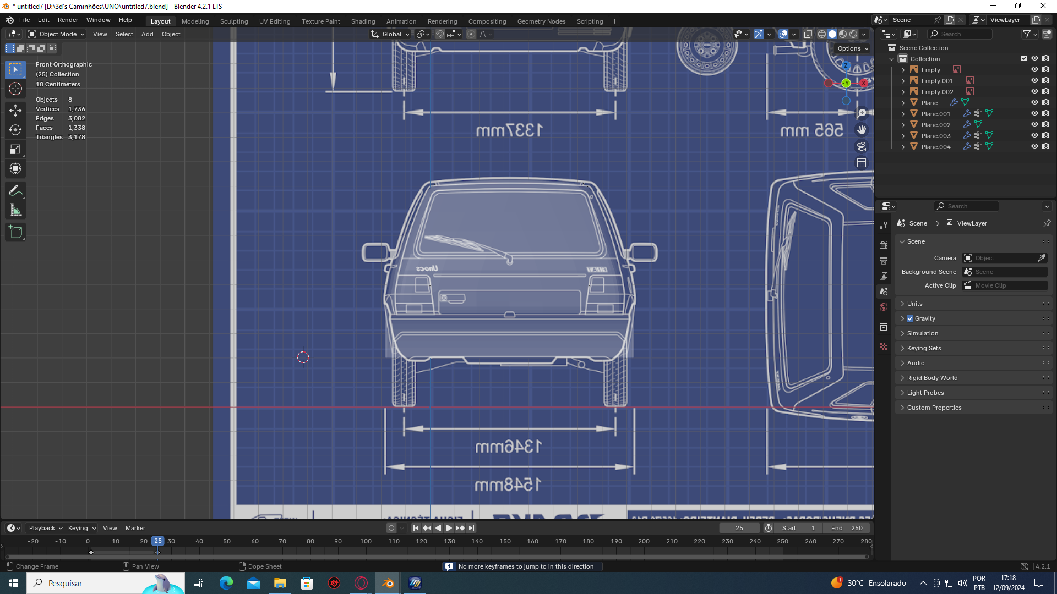The image size is (1057, 594).
Task: Activate the Annotate pencil tool
Action: pos(15,191)
